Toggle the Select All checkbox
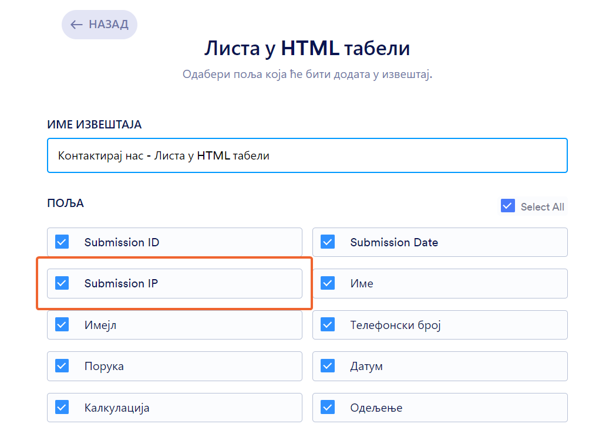 [x=508, y=206]
